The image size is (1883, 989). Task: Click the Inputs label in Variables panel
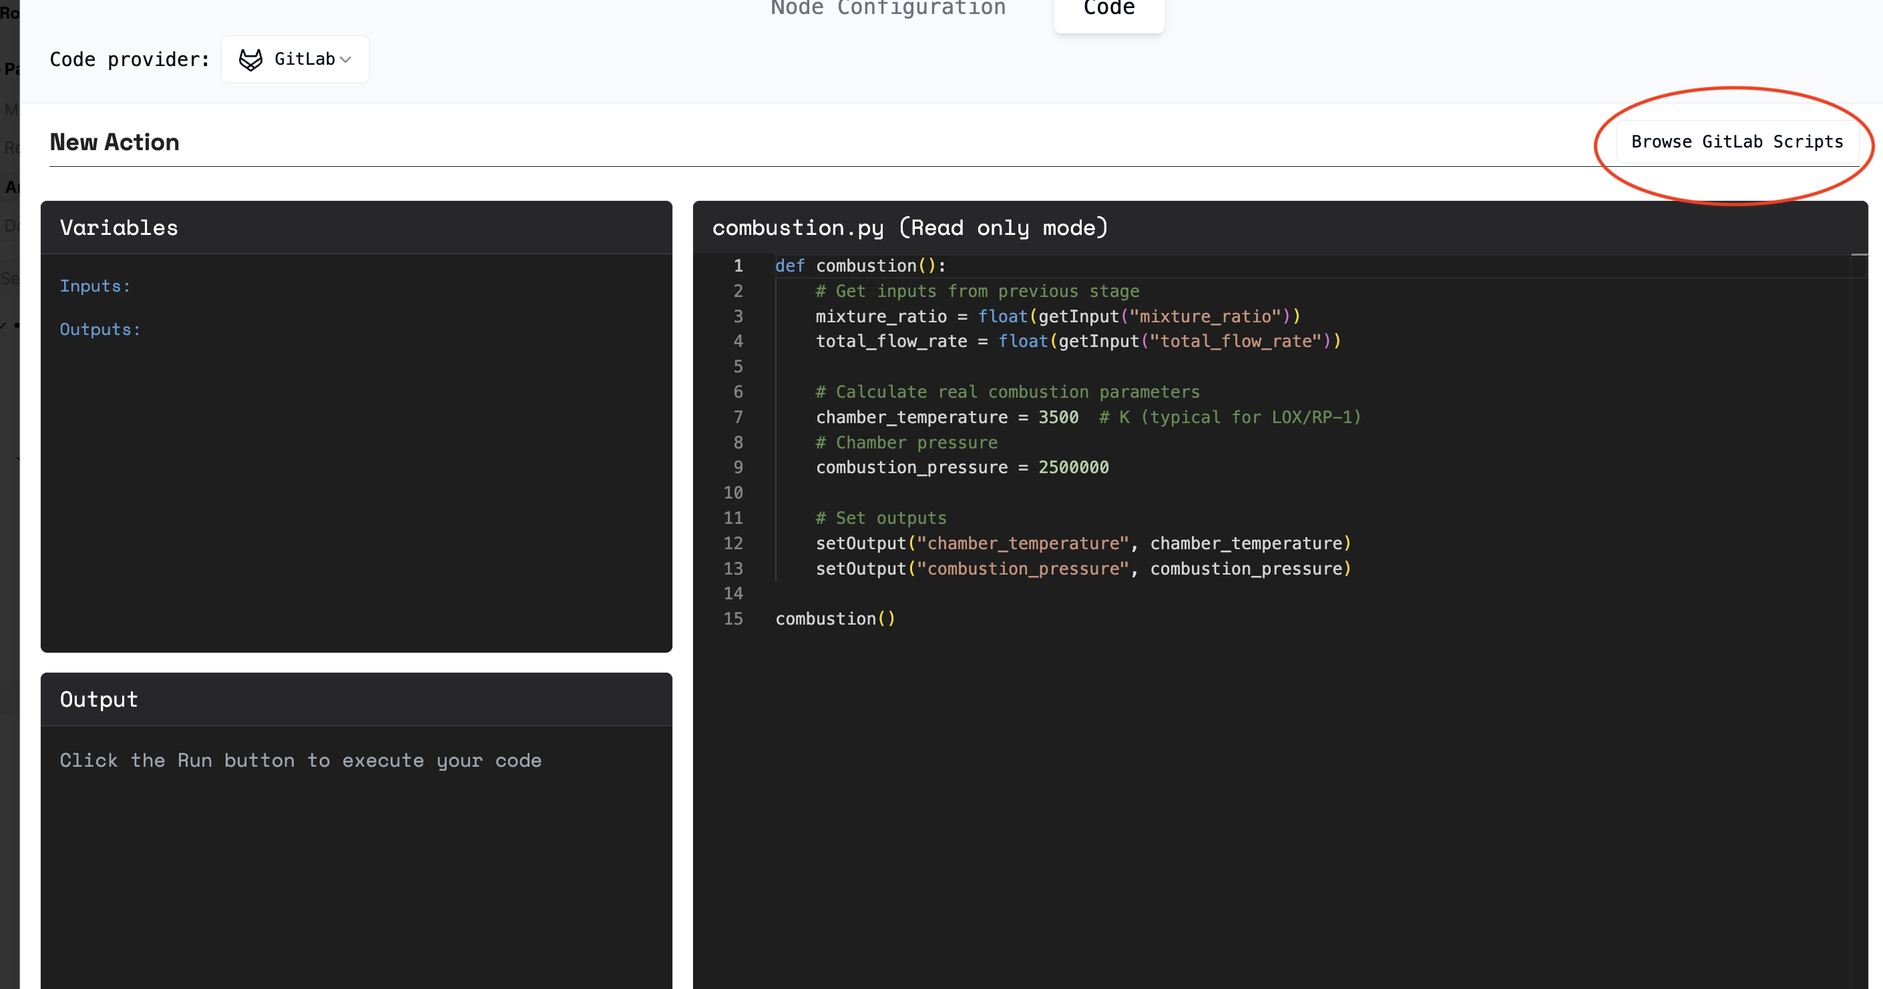tap(95, 286)
